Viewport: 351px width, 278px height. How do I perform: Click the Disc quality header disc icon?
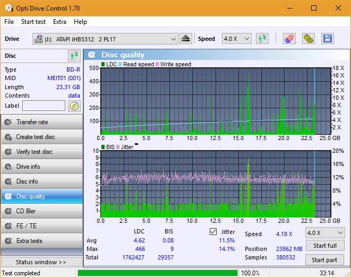(92, 55)
